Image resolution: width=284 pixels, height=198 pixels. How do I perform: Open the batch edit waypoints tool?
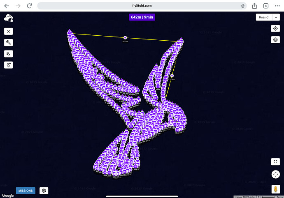tap(9, 54)
